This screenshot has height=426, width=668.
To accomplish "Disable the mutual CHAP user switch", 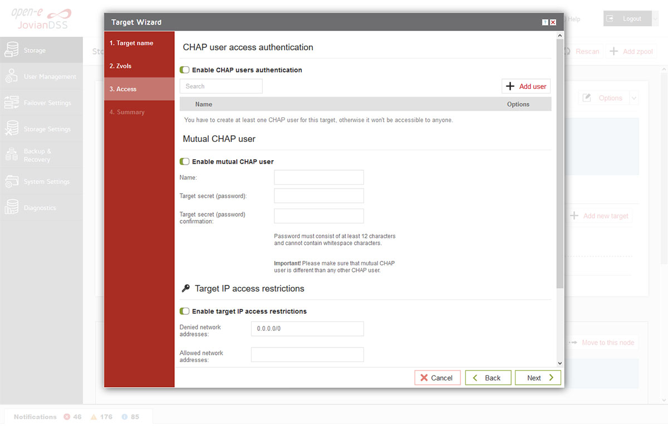I will pyautogui.click(x=185, y=161).
